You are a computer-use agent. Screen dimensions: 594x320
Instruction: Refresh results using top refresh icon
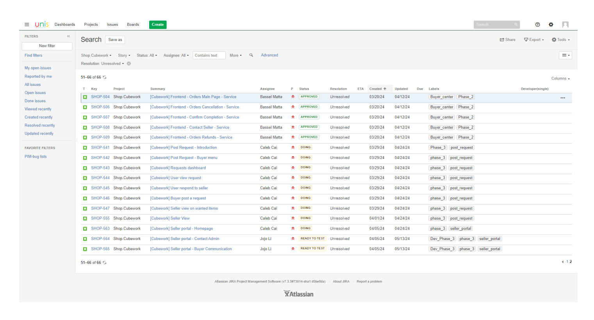click(105, 77)
